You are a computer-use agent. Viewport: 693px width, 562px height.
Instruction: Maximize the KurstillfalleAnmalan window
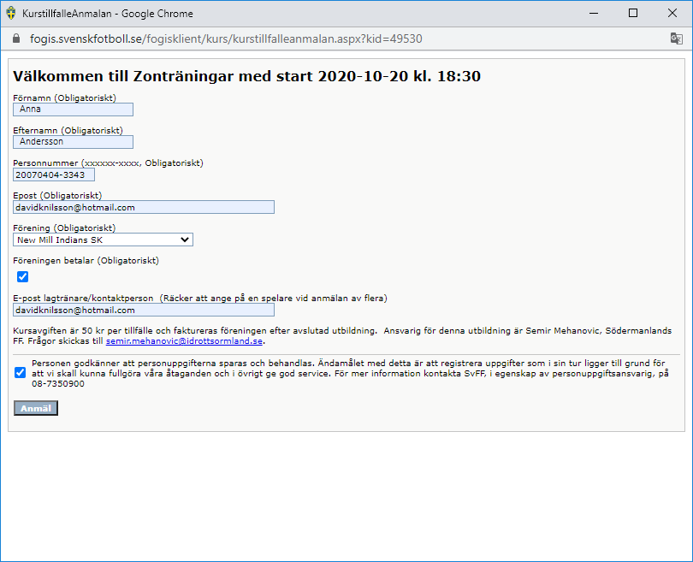click(x=633, y=13)
